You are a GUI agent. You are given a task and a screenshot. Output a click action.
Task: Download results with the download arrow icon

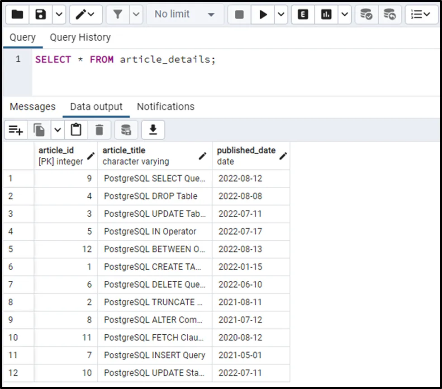(153, 130)
